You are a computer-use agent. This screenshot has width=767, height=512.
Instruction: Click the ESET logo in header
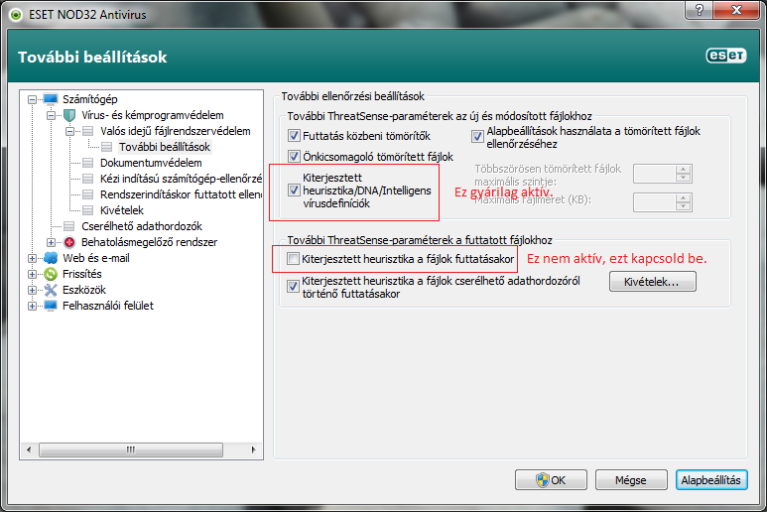(x=726, y=56)
